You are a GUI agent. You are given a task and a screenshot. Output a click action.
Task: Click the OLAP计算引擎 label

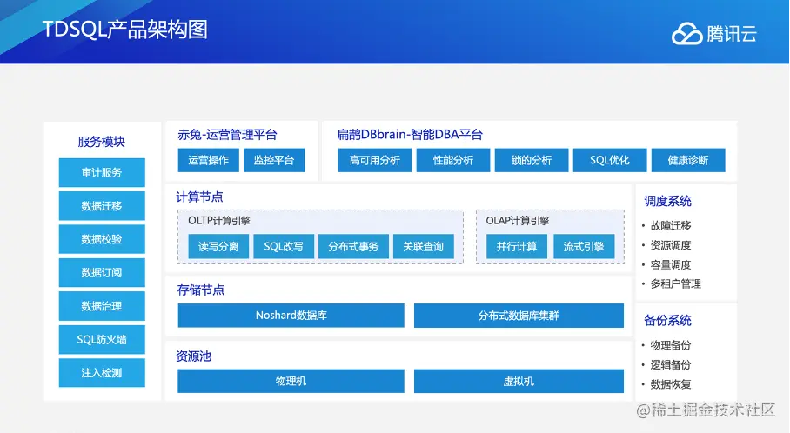pos(518,221)
